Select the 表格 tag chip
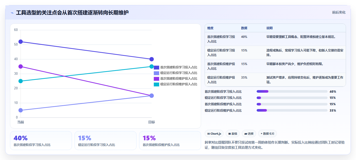The width and height of the screenshot is (356, 160). pos(233,134)
